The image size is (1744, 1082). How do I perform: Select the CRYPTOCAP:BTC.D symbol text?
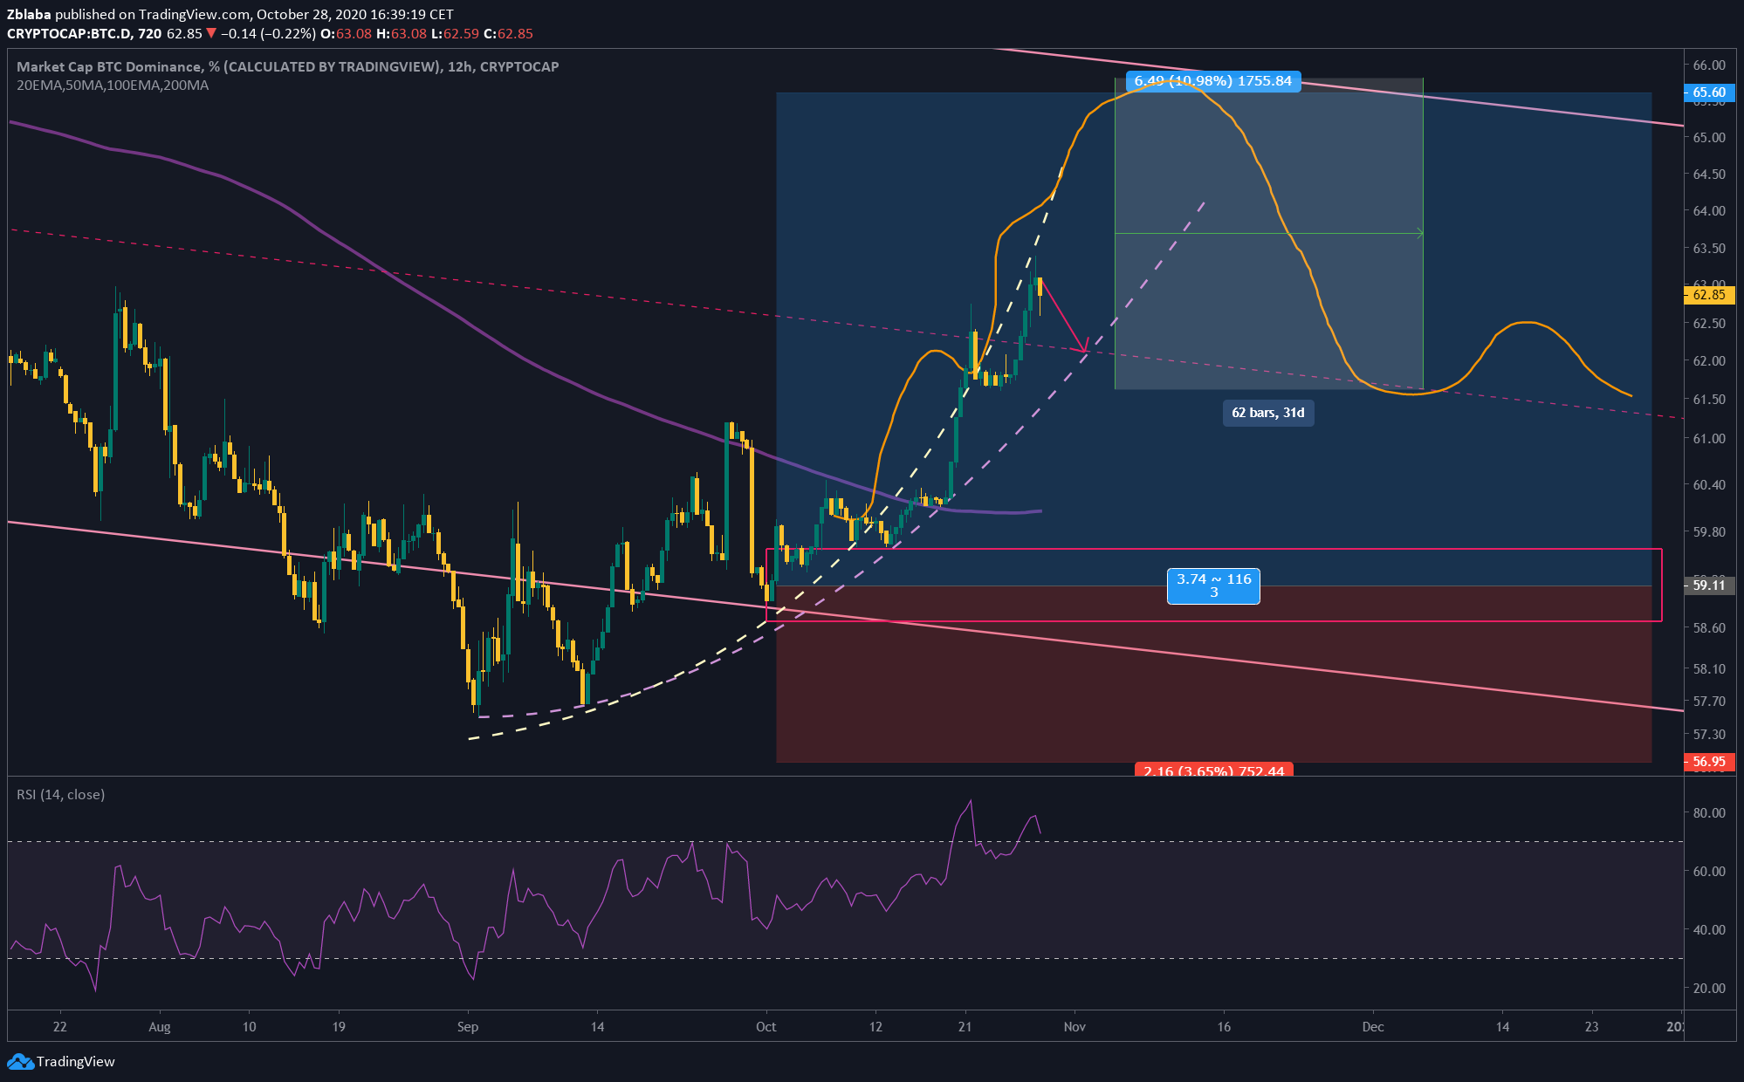pos(70,34)
